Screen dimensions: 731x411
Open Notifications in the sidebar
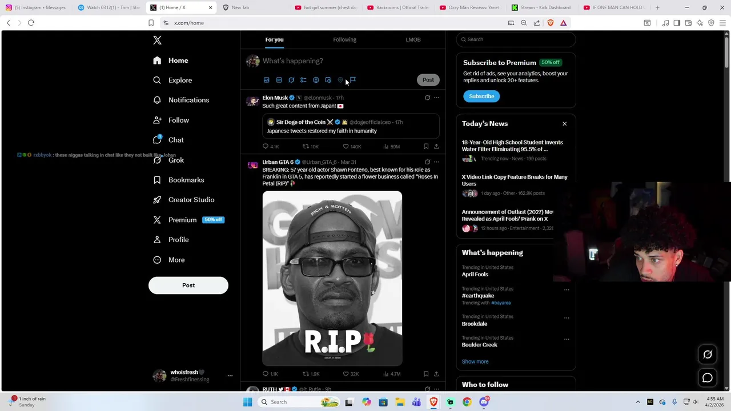[181, 100]
